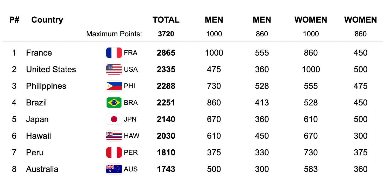Click the Country column header
Viewport: 383px width, 180px height.
click(47, 20)
